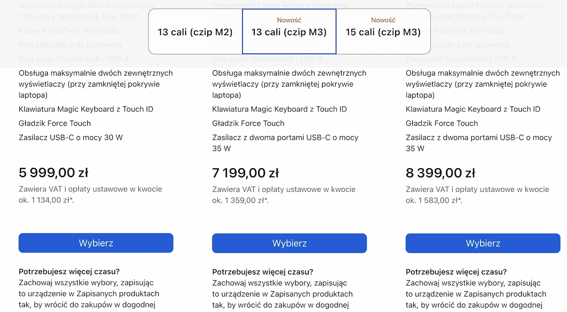Choose Wybierz under the 7 199,00 zł model

tap(289, 243)
